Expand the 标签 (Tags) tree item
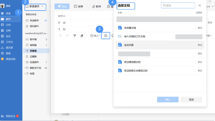Viewport: 215px width, 121px height. (x=24, y=74)
